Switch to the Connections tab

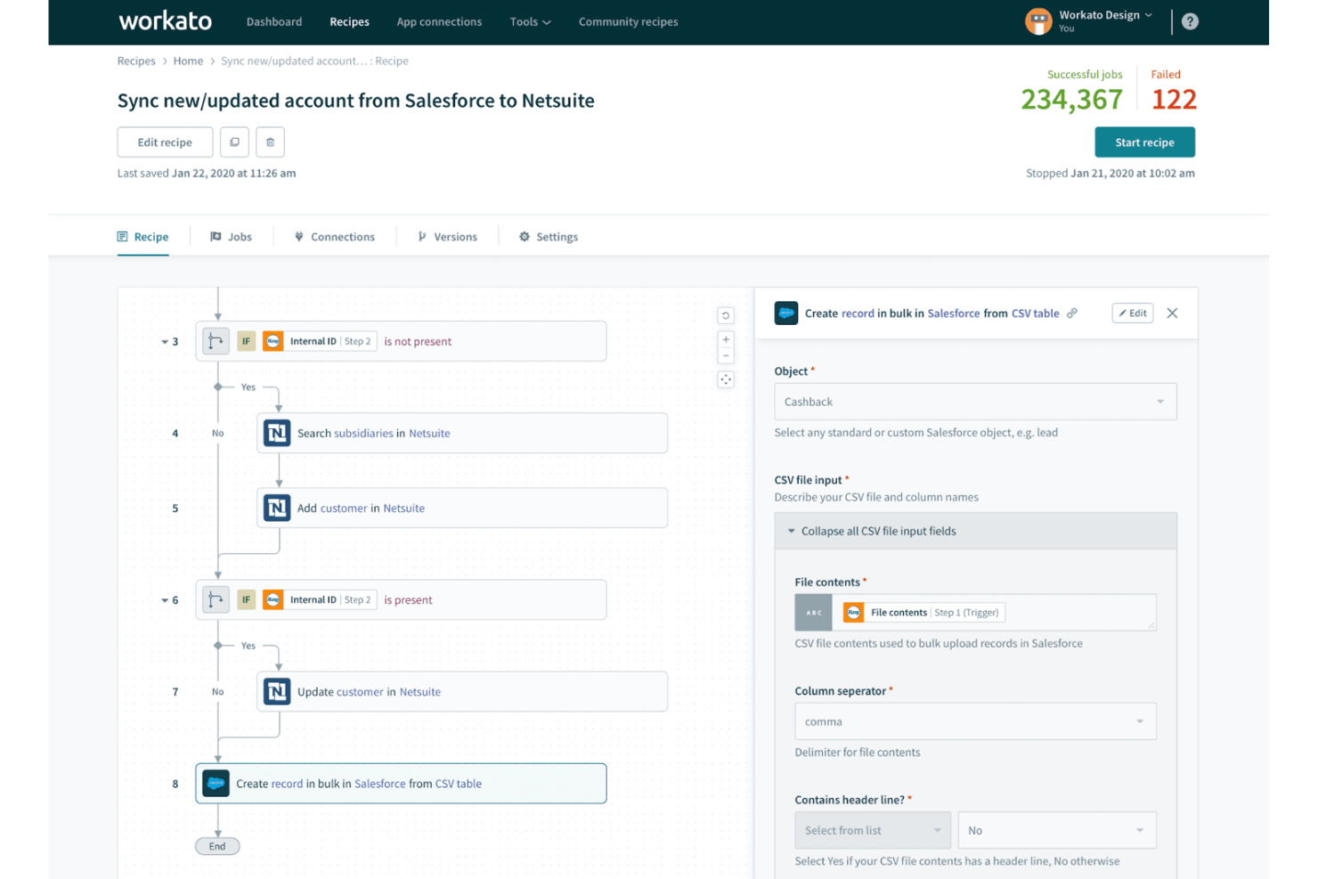pyautogui.click(x=335, y=237)
